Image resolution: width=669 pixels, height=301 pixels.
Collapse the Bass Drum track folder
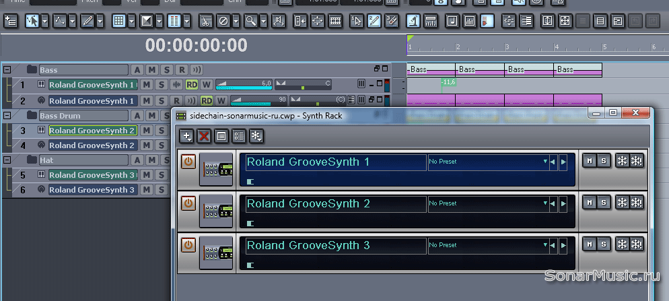7,116
